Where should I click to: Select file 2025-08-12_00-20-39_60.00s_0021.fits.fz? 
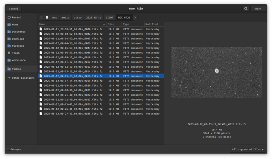click(101, 90)
